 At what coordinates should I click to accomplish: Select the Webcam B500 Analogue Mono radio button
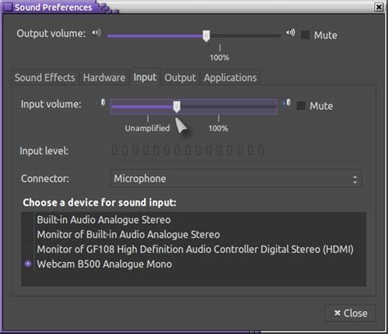(x=28, y=264)
